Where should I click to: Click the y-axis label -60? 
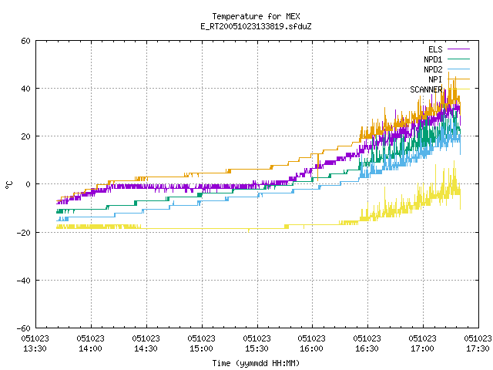(24, 329)
